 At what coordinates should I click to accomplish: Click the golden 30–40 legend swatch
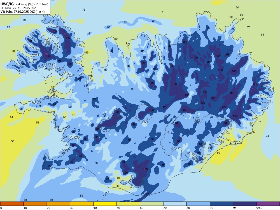click(x=82, y=204)
